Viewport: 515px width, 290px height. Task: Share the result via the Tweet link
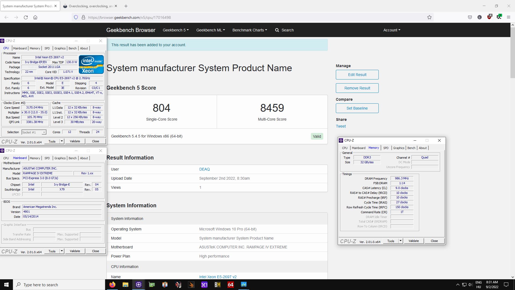(341, 126)
